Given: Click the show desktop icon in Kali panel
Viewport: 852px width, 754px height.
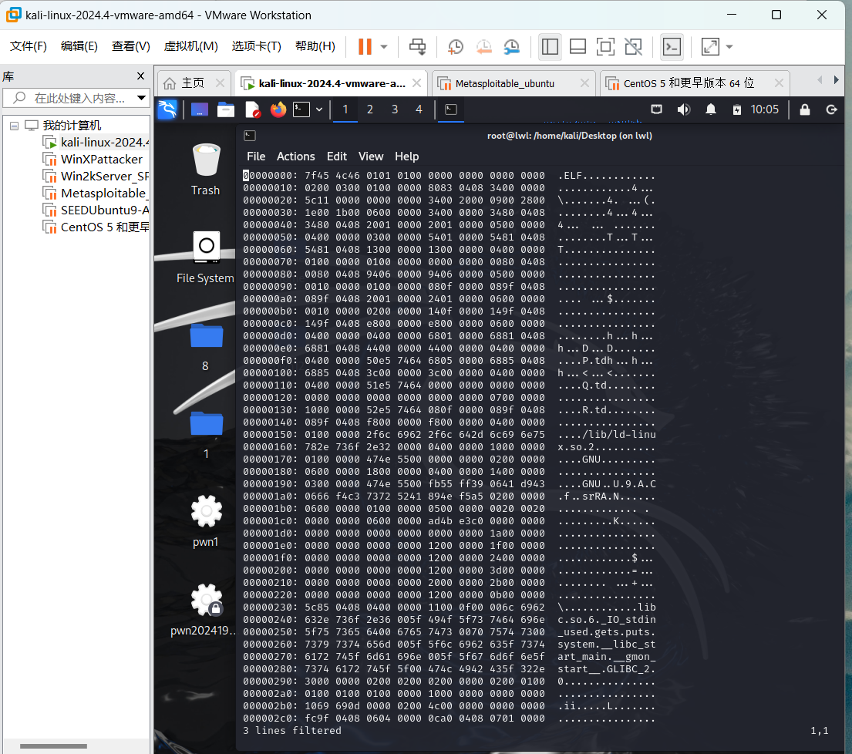Looking at the screenshot, I should point(200,109).
